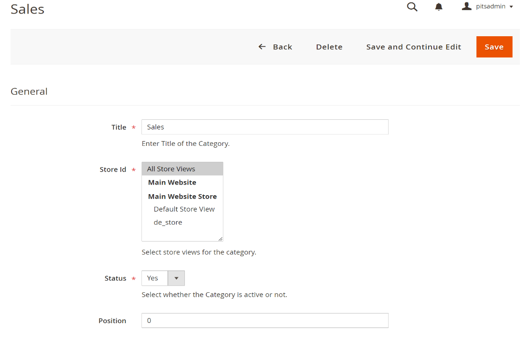Open the notifications bell
The width and height of the screenshot is (531, 342).
439,7
